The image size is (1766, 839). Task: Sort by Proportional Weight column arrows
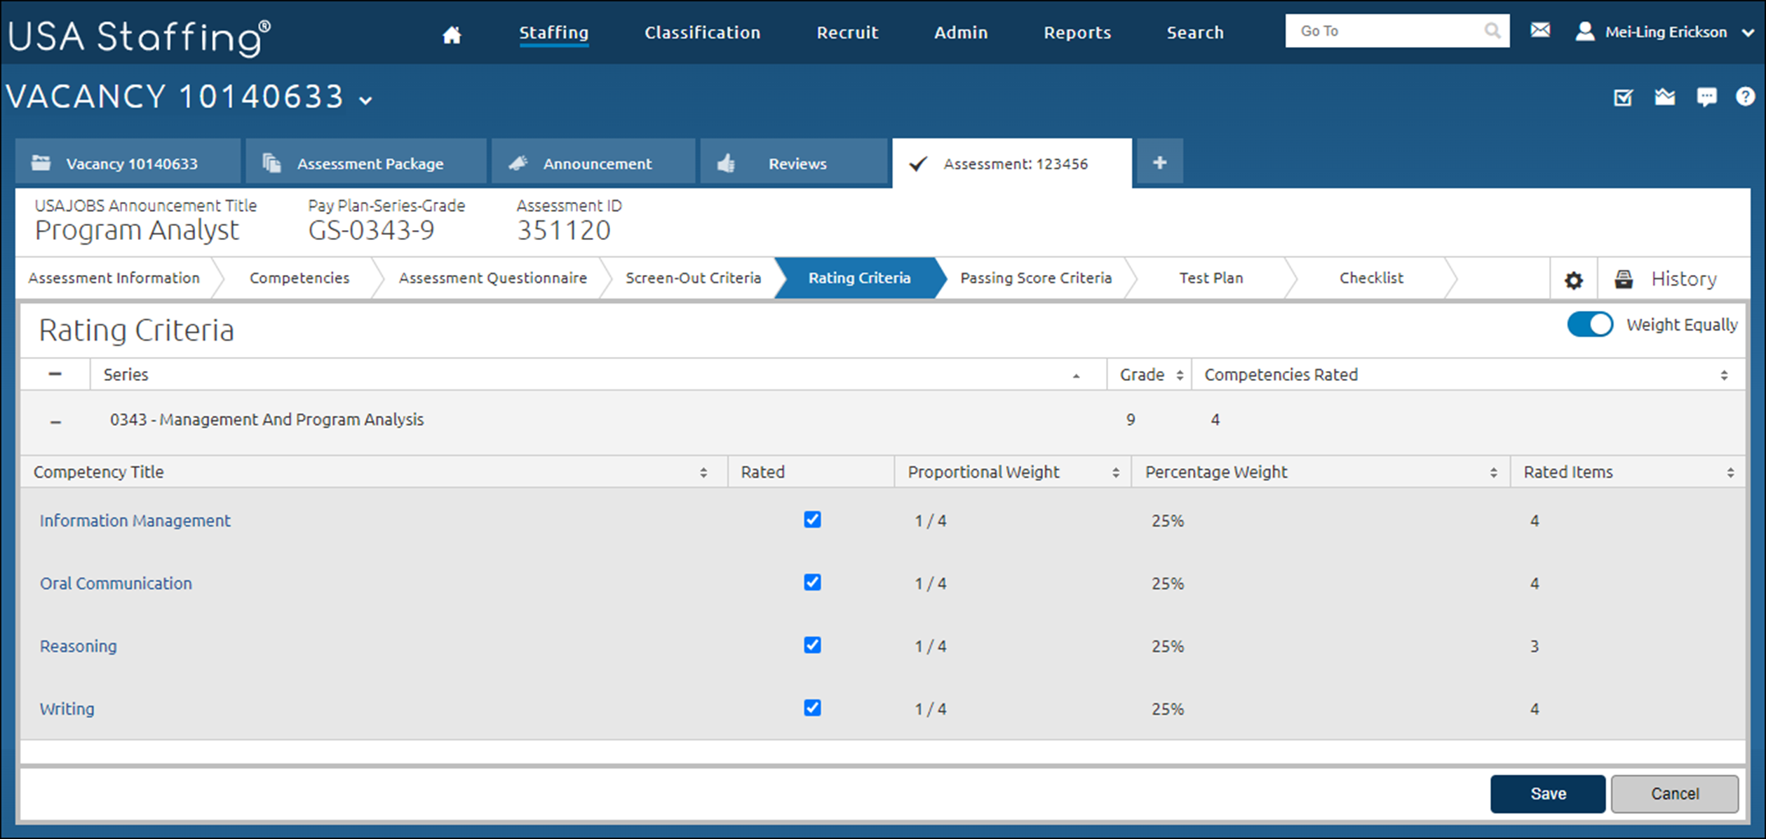(1115, 473)
